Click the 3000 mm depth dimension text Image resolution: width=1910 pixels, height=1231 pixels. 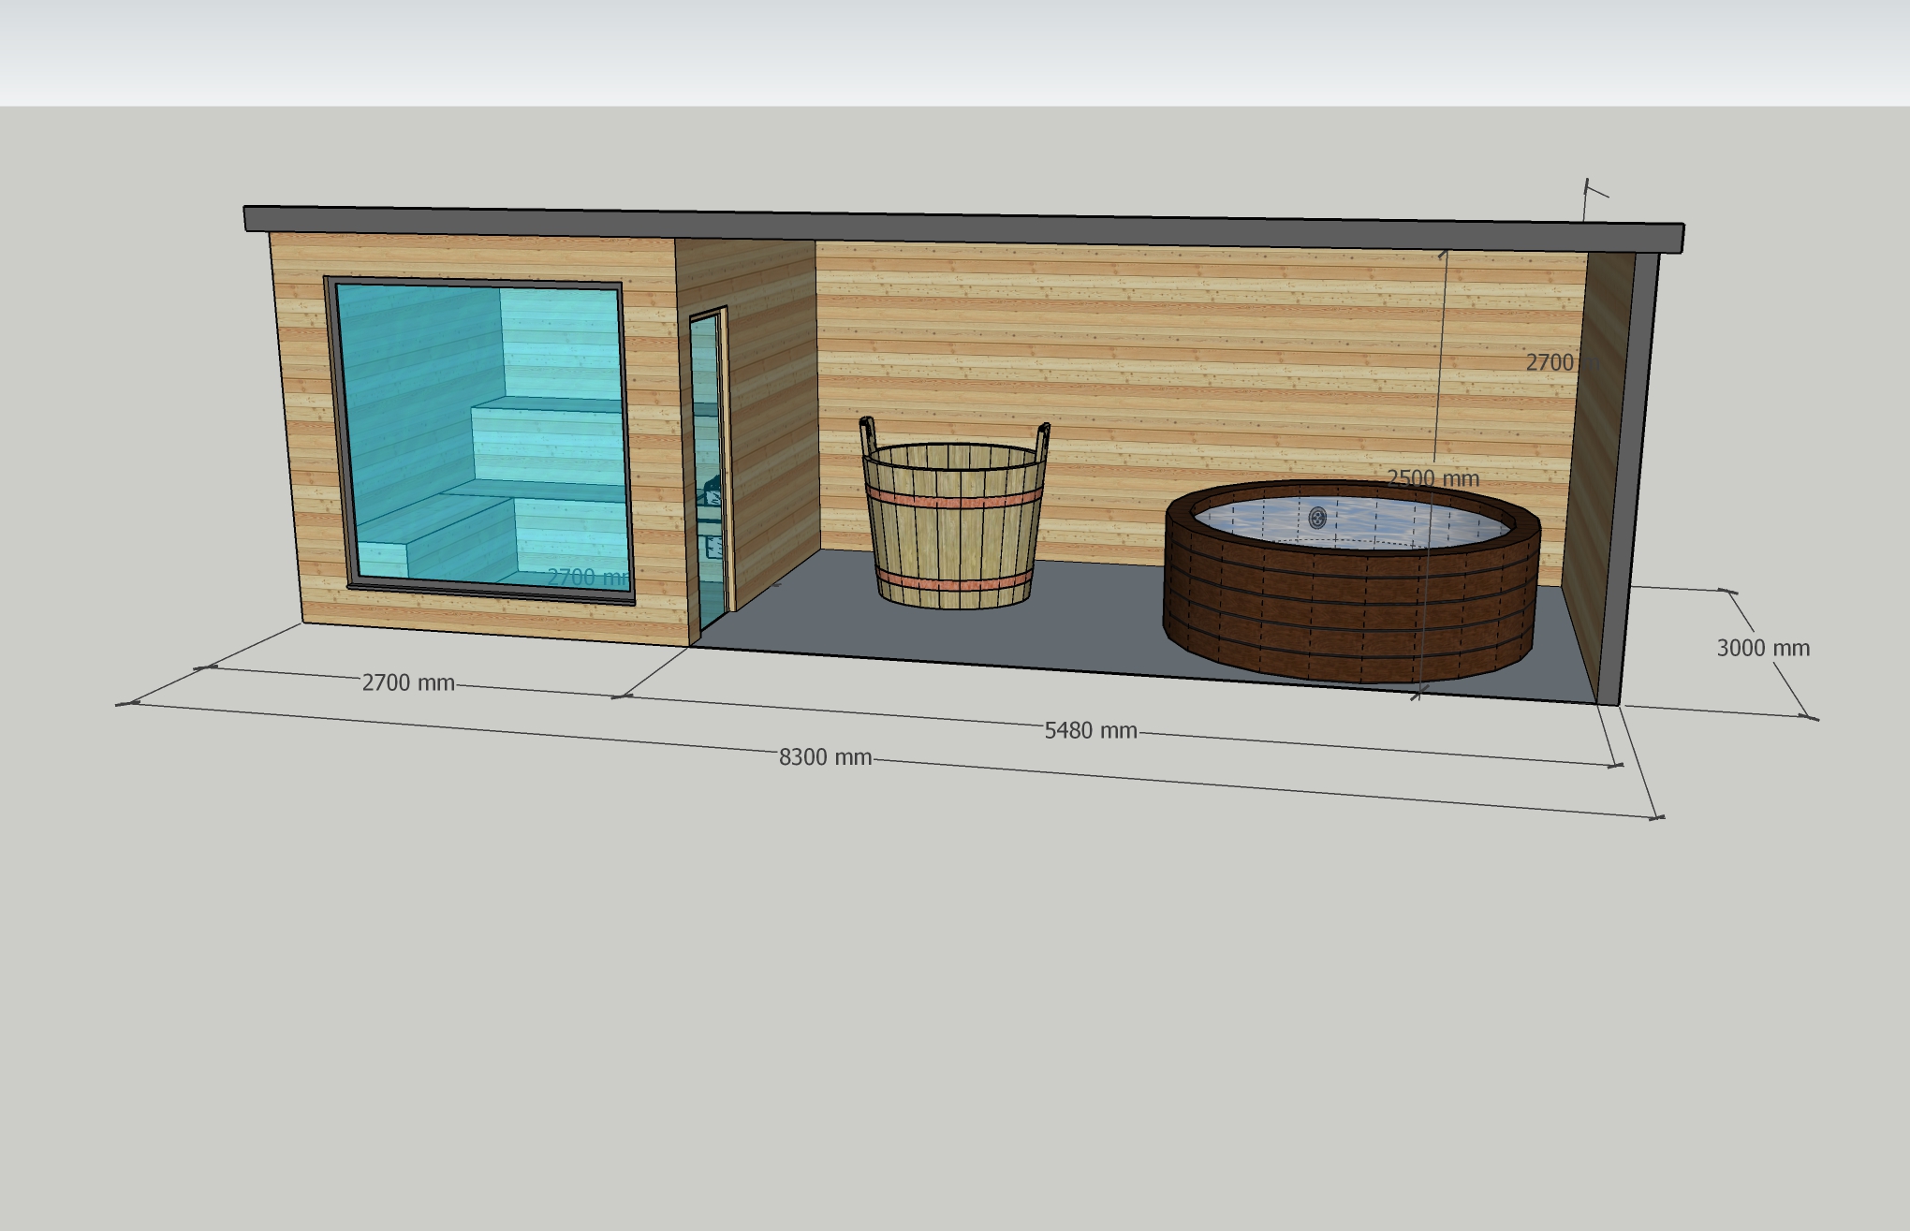(1762, 648)
